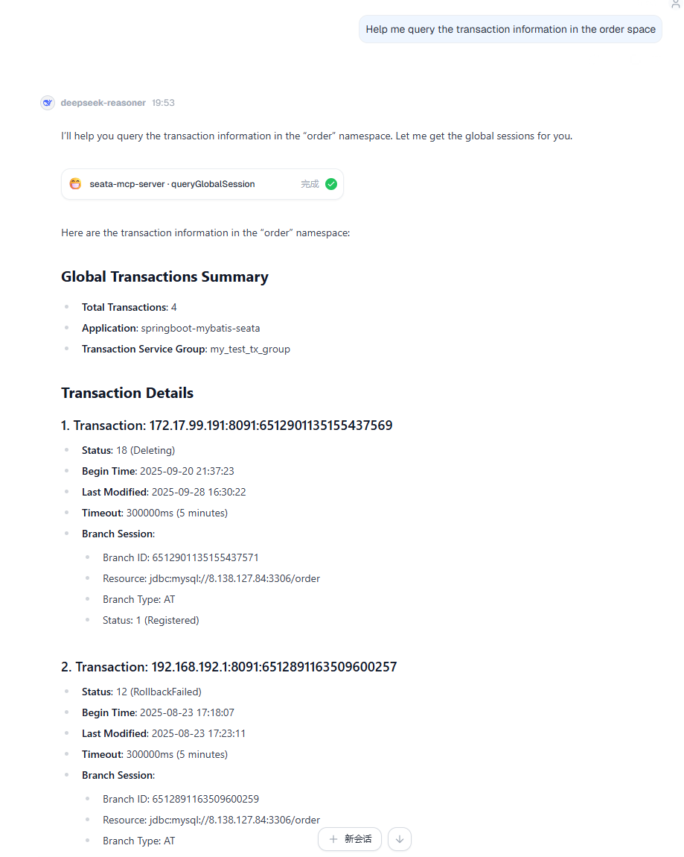Screen dimensions: 684x857
Task: Click the 完成 status label
Action: pyautogui.click(x=310, y=184)
